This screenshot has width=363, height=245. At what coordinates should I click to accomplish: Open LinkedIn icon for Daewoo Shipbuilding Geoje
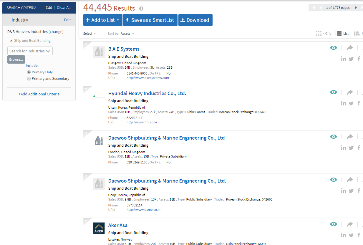click(x=344, y=191)
